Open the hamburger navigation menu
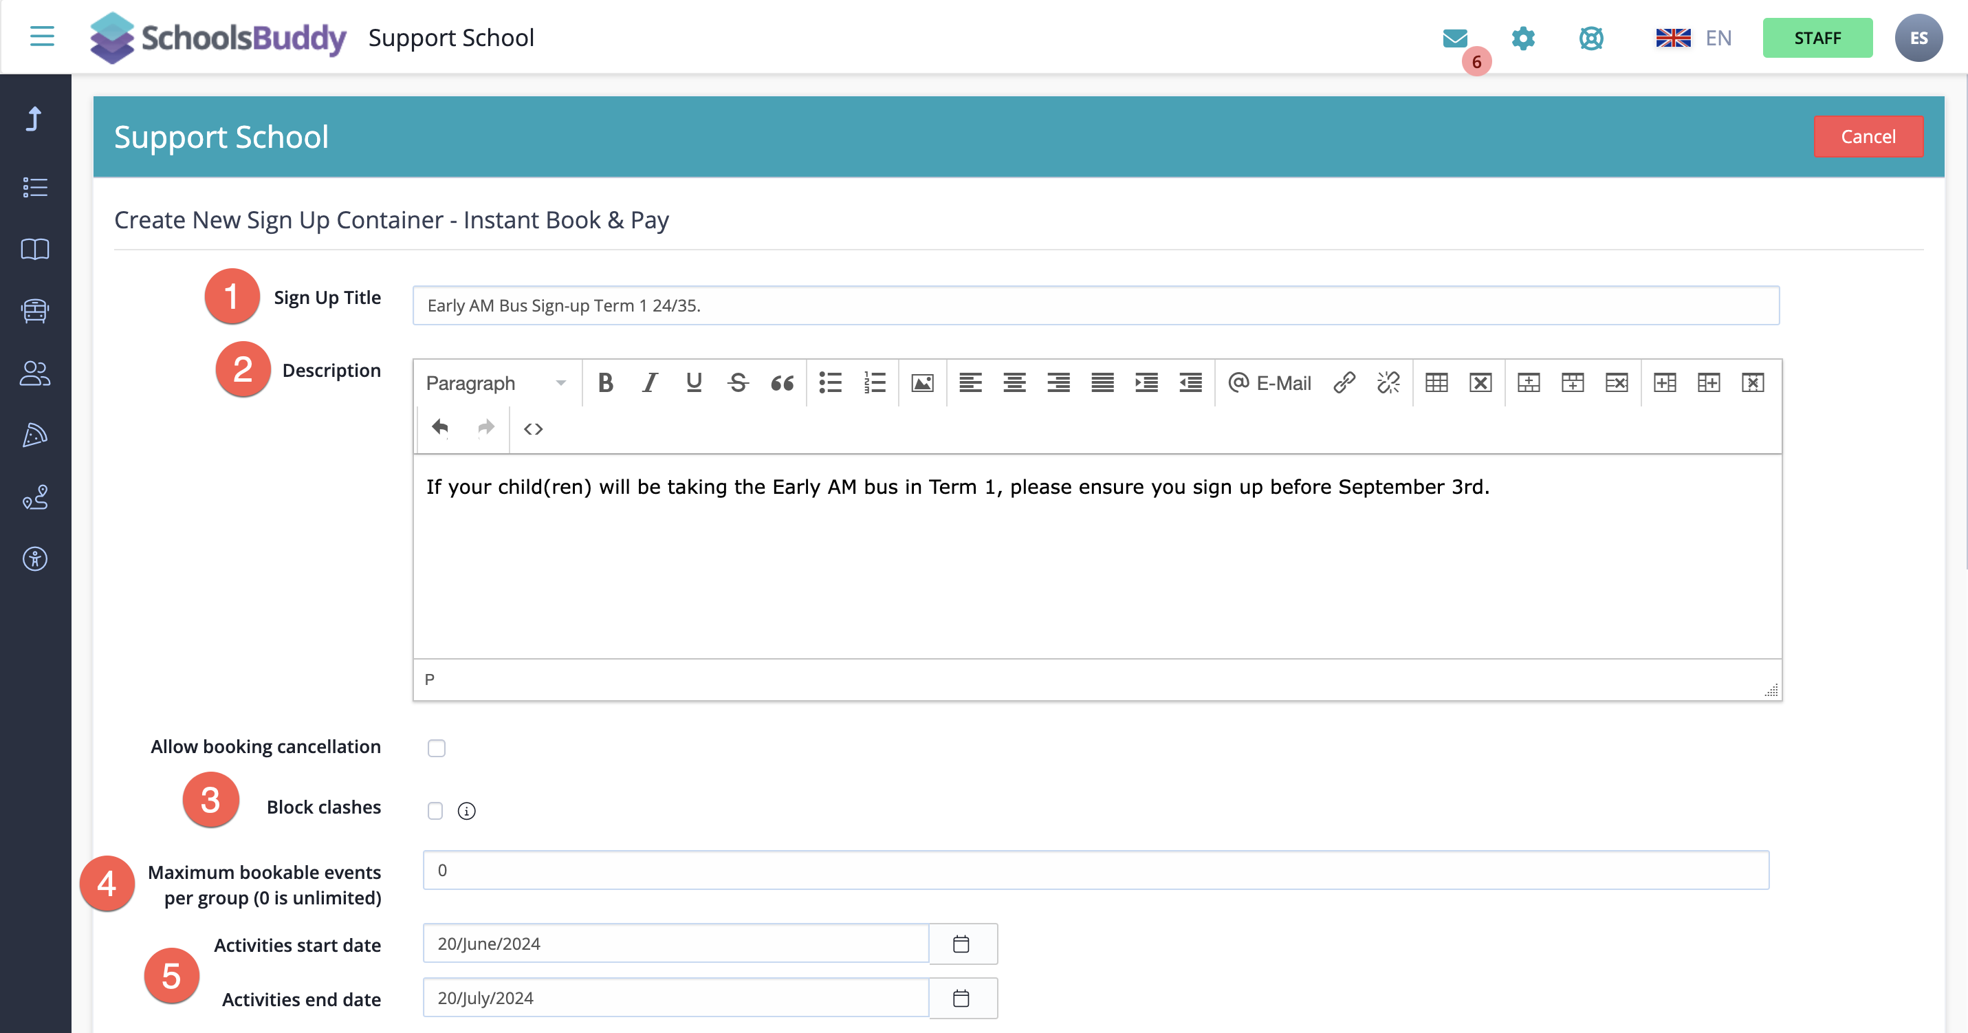Viewport: 1968px width, 1033px height. pos(42,36)
